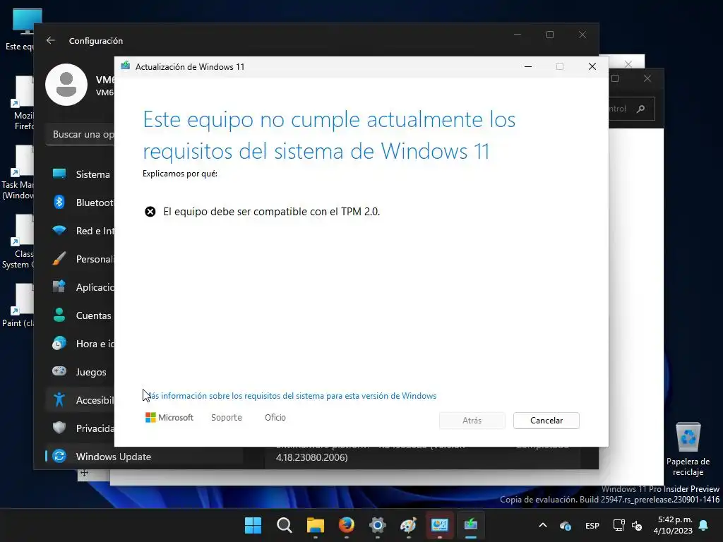The width and height of the screenshot is (723, 542).
Task: Click the Windows 11 update title bar icon
Action: click(x=126, y=66)
